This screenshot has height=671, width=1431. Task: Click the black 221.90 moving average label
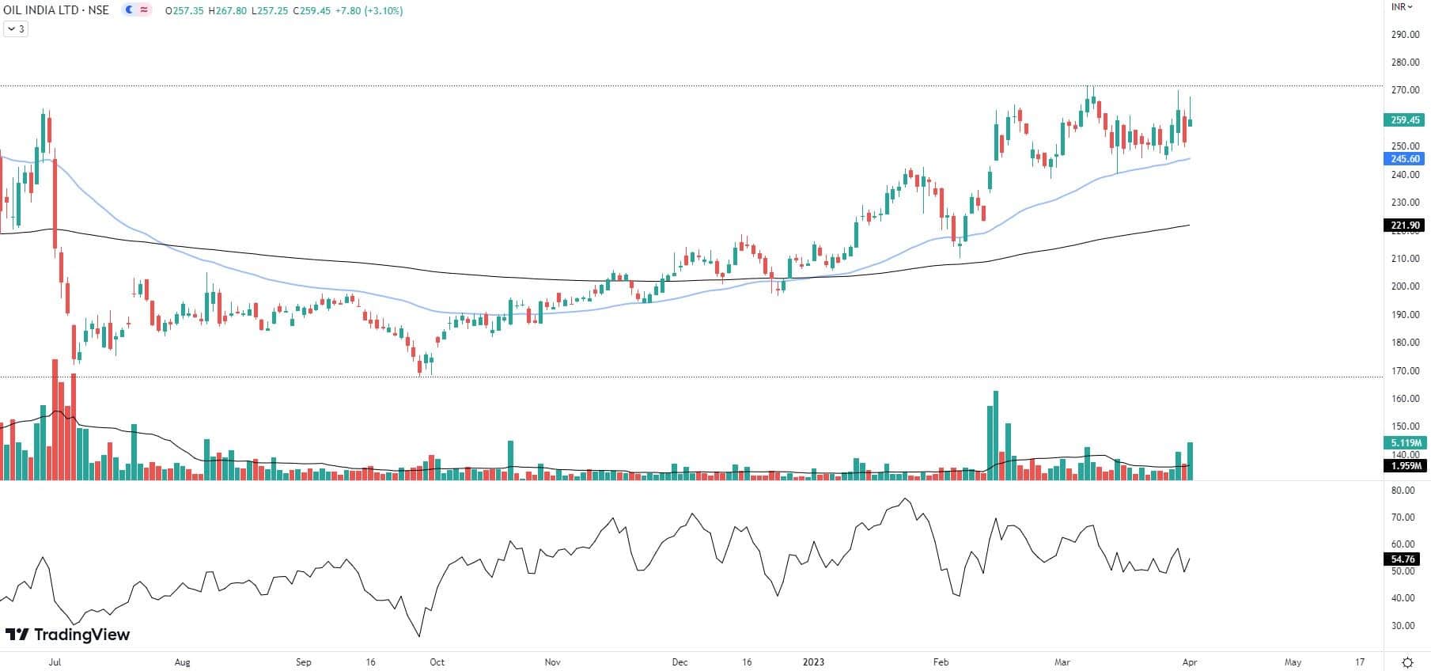[1405, 226]
